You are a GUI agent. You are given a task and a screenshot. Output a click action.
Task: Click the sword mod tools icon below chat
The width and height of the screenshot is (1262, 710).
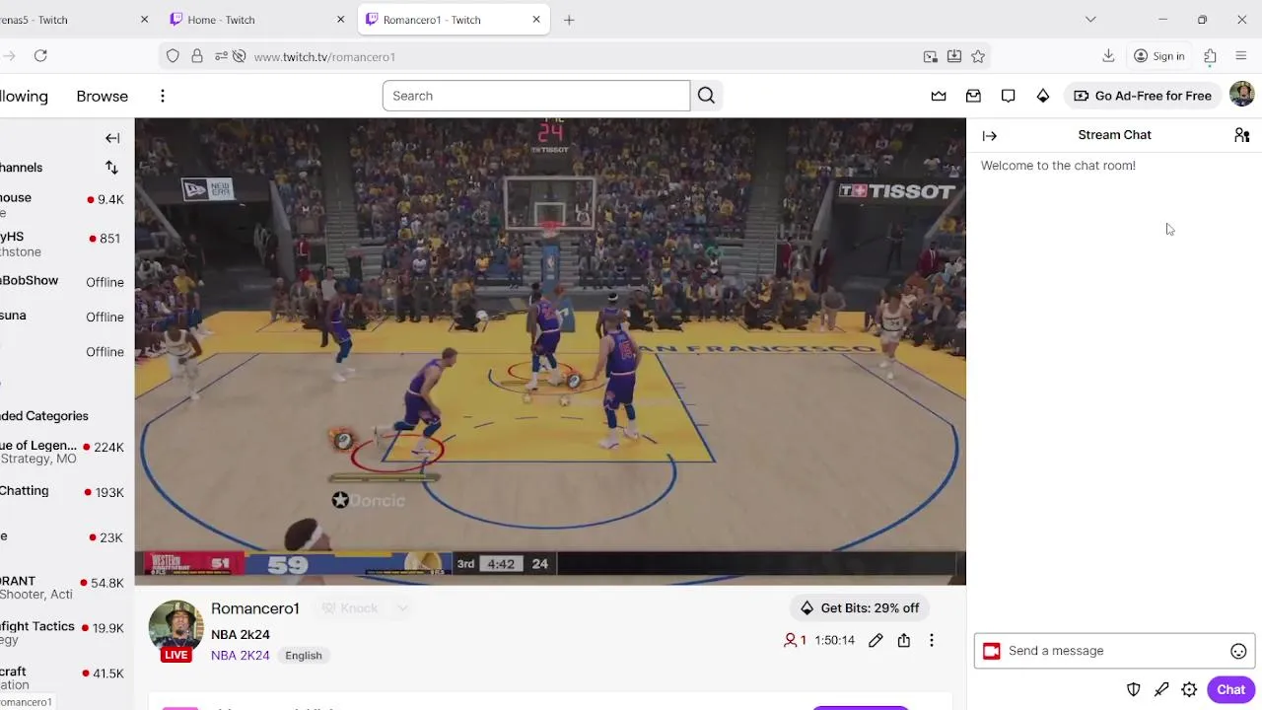click(x=1161, y=689)
